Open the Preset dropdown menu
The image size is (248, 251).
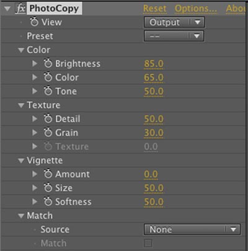click(x=174, y=36)
